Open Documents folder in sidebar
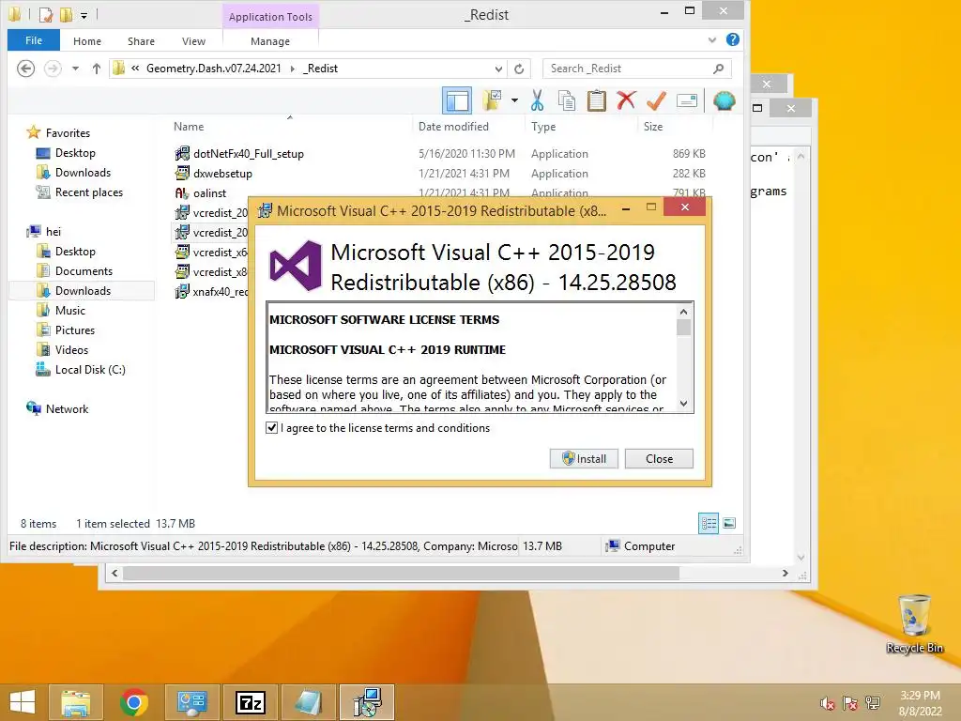Screen dimensions: 961x721 (84, 271)
